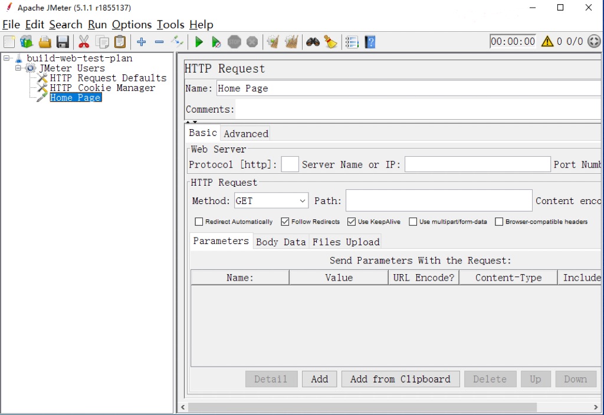This screenshot has height=415, width=604.
Task: Open the Search menu
Action: pos(65,25)
